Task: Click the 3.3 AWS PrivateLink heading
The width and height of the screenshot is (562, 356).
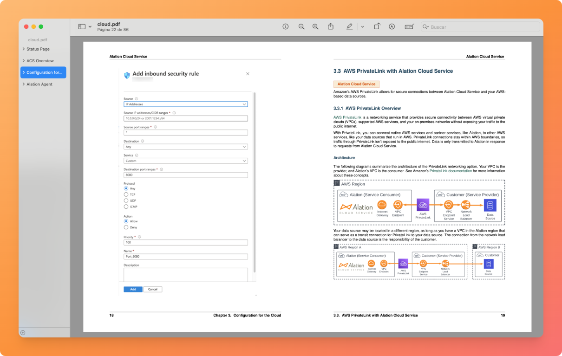Action: click(393, 71)
